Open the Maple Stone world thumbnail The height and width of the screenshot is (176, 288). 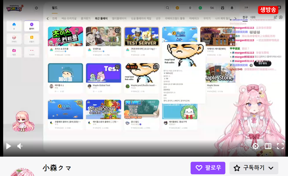(x=220, y=73)
